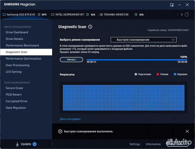Switch to the TOSHIBA HDWD130 drive tab
Screen dimensions: 195x149
click(x=116, y=15)
